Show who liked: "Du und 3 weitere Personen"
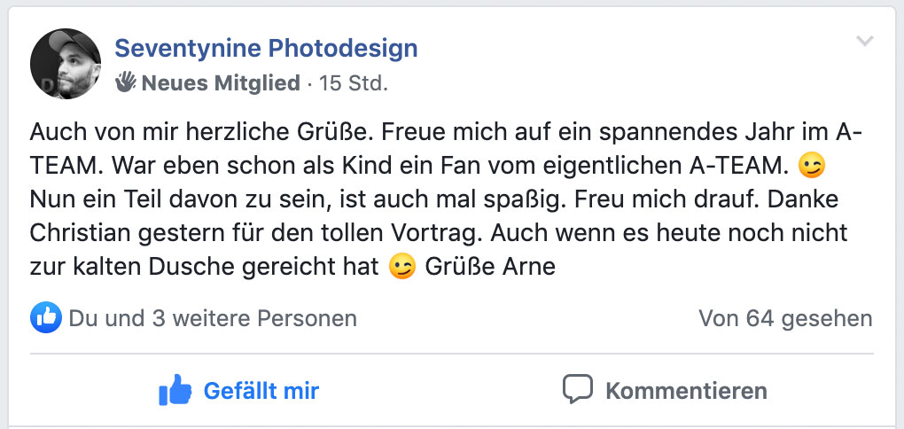The image size is (904, 429). coord(213,318)
